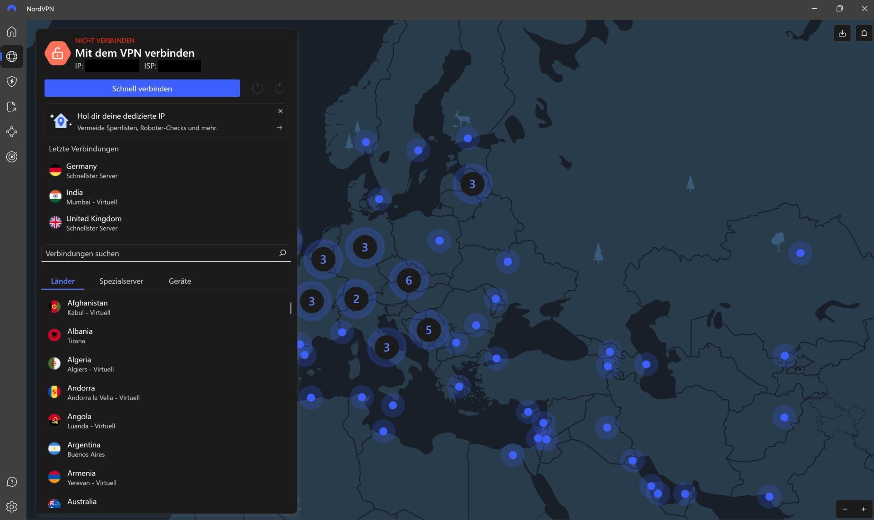
Task: Zoom in the map with plus
Action: (863, 509)
